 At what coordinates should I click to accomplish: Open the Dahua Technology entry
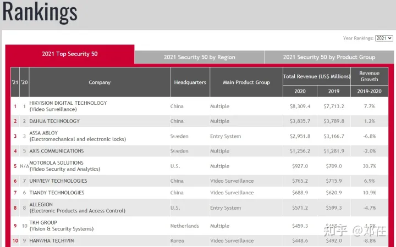(54, 121)
